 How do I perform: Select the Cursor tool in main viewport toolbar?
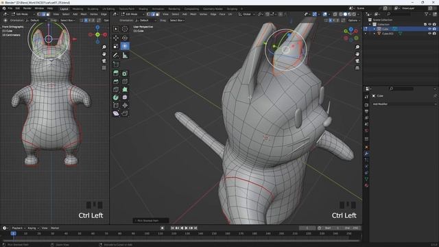point(125,29)
